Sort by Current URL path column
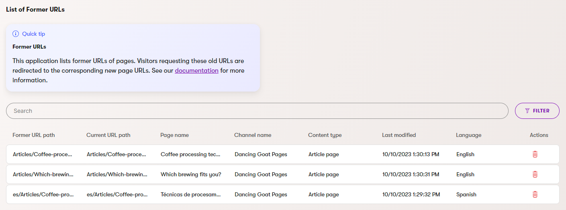The width and height of the screenshot is (566, 210). coord(108,135)
